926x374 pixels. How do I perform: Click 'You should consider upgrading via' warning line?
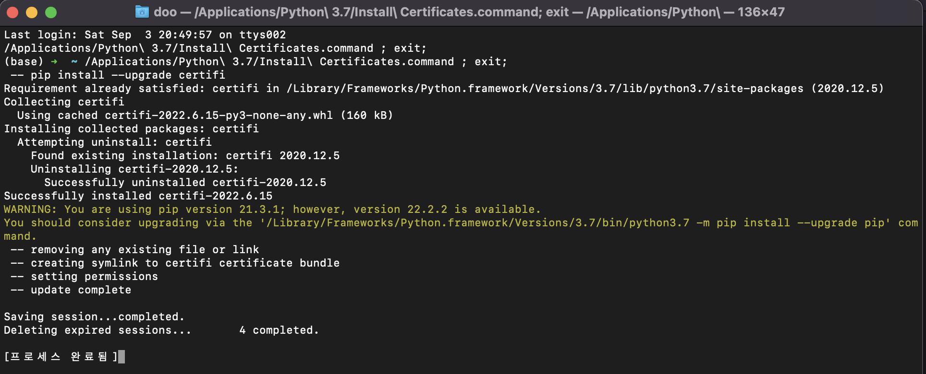tap(461, 223)
